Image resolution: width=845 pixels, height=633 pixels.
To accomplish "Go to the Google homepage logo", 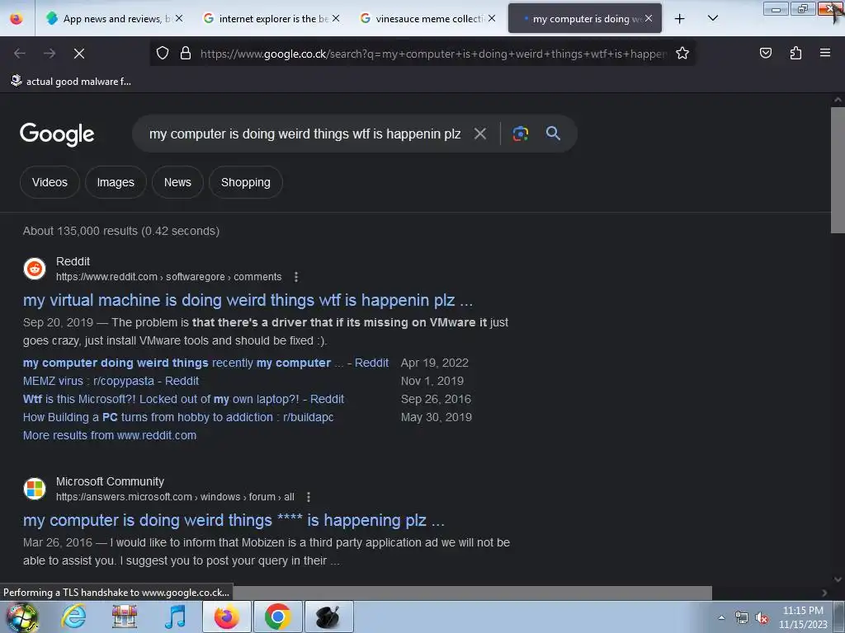I will 57,134.
